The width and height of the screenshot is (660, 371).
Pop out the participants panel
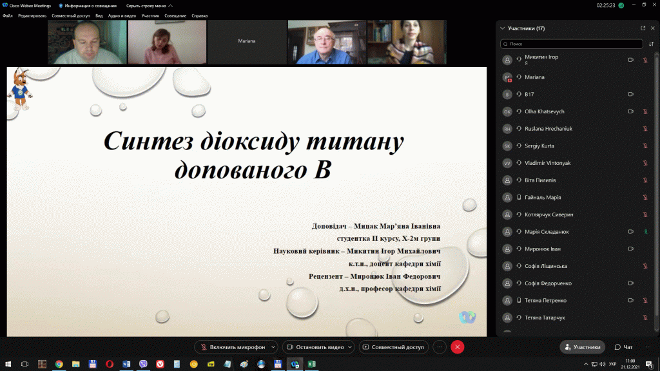tap(643, 28)
